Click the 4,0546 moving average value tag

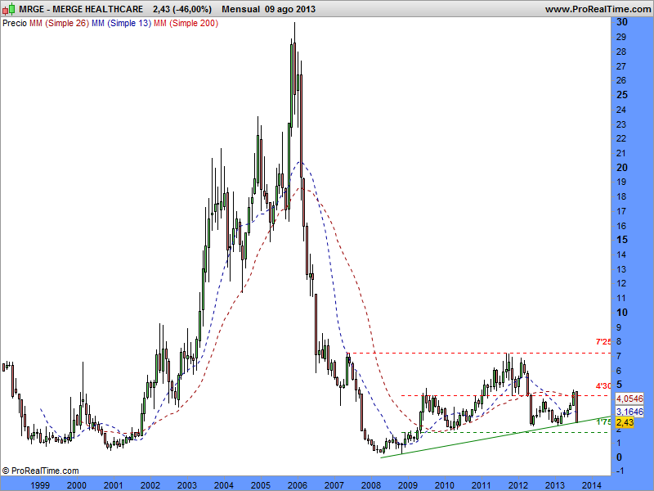[x=629, y=399]
